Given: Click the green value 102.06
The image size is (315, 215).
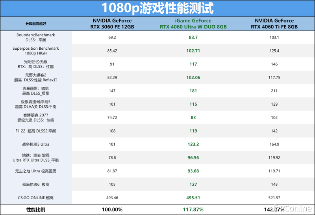Looking at the screenshot, I should pos(193,77).
